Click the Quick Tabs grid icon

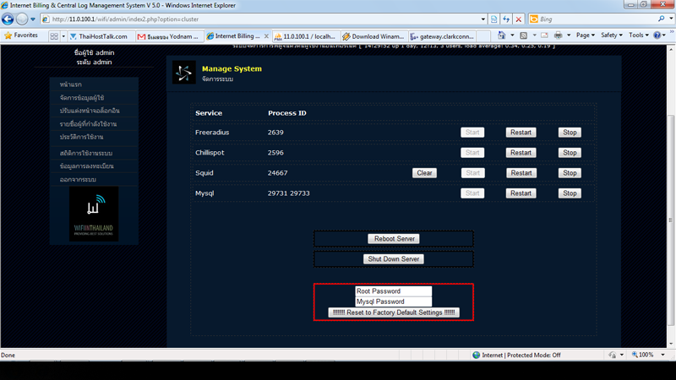pyautogui.click(x=54, y=36)
